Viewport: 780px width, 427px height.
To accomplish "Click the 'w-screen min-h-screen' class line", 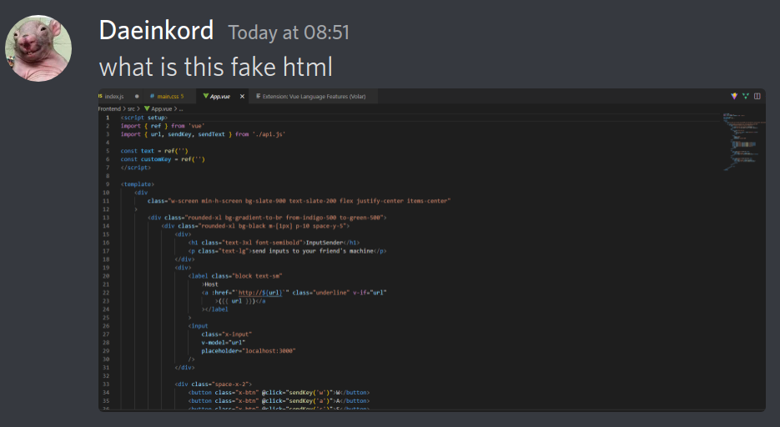I will (x=299, y=201).
